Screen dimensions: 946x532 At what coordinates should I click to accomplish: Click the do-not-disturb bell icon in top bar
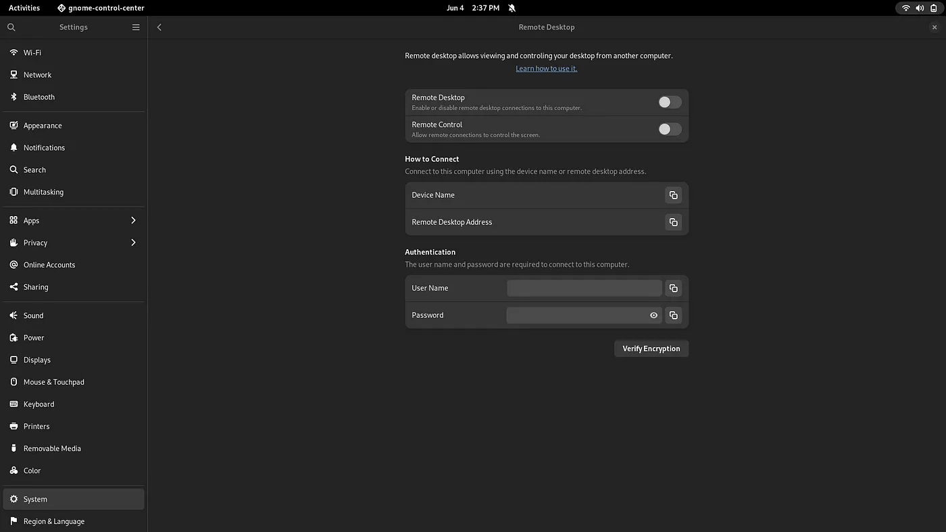(x=512, y=8)
